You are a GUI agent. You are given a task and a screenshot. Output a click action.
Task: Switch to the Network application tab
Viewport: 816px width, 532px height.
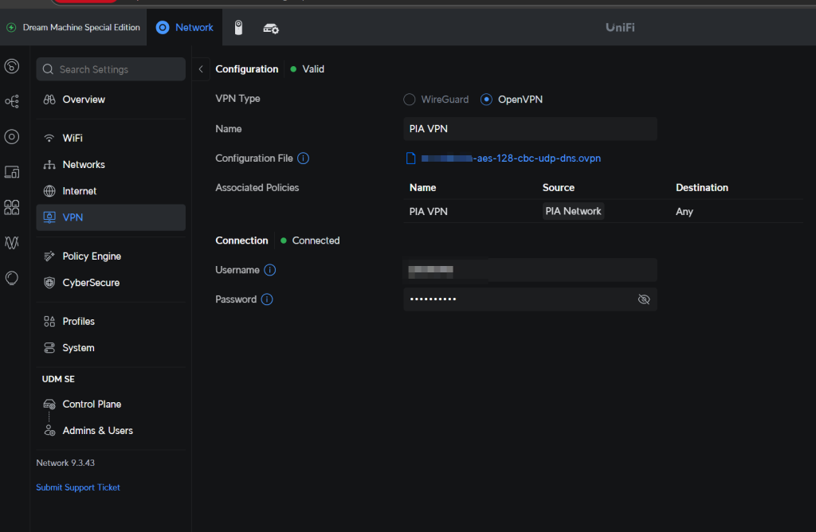pyautogui.click(x=185, y=28)
